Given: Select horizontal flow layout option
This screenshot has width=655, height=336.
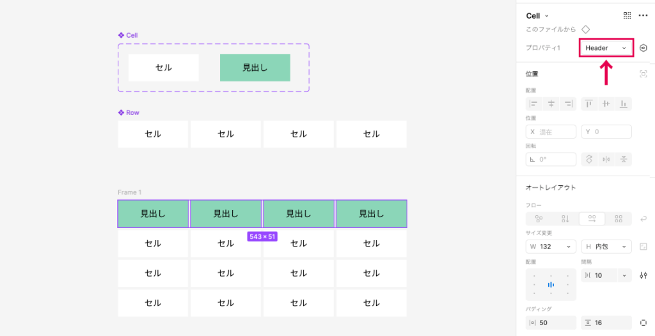Looking at the screenshot, I should [x=592, y=218].
